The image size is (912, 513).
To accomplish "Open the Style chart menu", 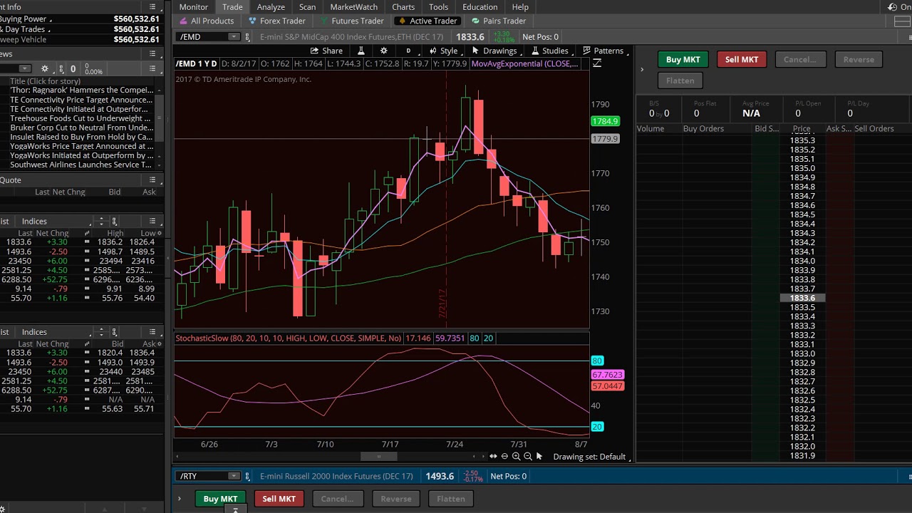I will [443, 51].
